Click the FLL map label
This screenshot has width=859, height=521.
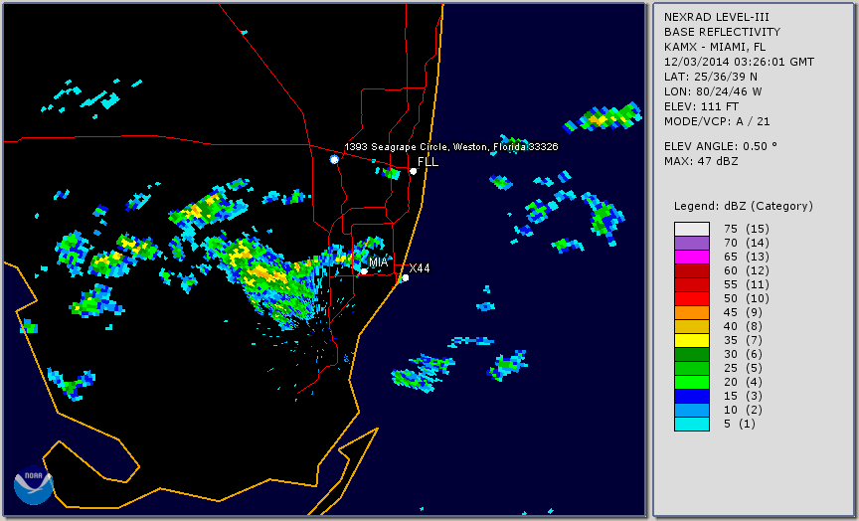[x=428, y=162]
